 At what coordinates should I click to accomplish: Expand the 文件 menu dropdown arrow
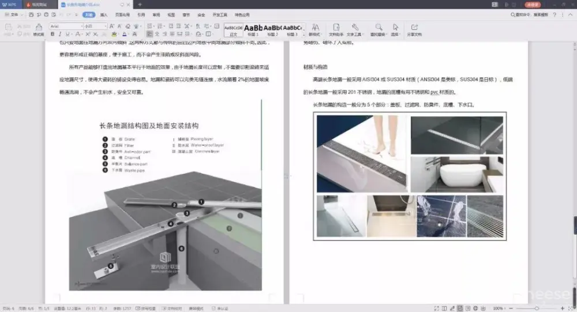pyautogui.click(x=22, y=15)
